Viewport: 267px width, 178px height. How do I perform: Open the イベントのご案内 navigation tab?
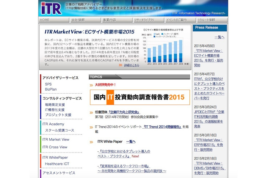pyautogui.click(x=180, y=20)
